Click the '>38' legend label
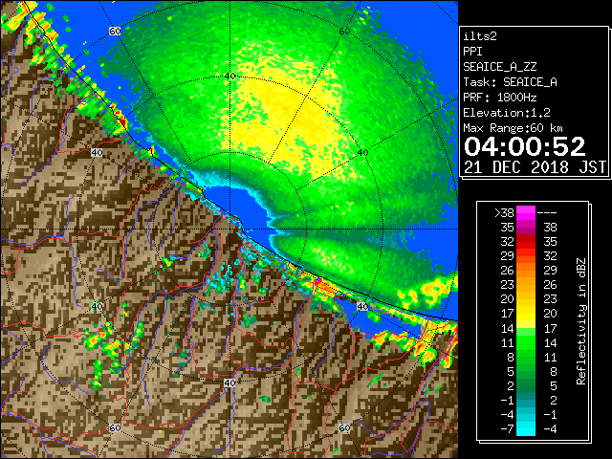612x459 pixels. click(505, 212)
